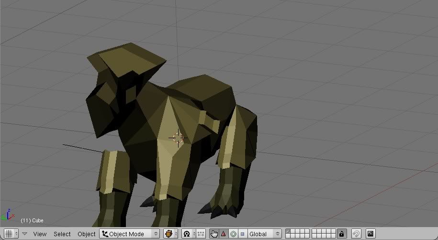Viewport: 438px width, 240px height.
Task: Toggle the layer lock padlock icon
Action: tap(342, 234)
